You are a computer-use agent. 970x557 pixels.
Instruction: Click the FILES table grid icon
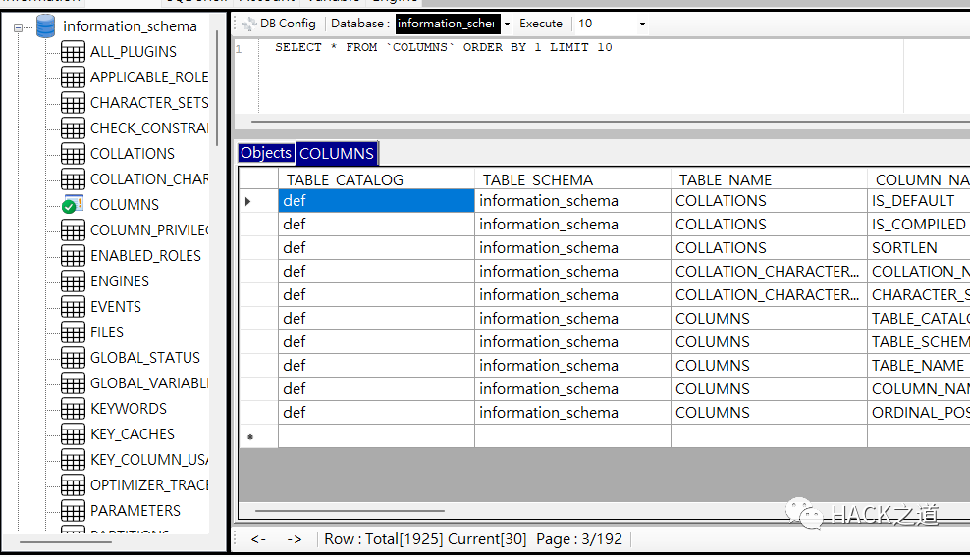(x=73, y=332)
